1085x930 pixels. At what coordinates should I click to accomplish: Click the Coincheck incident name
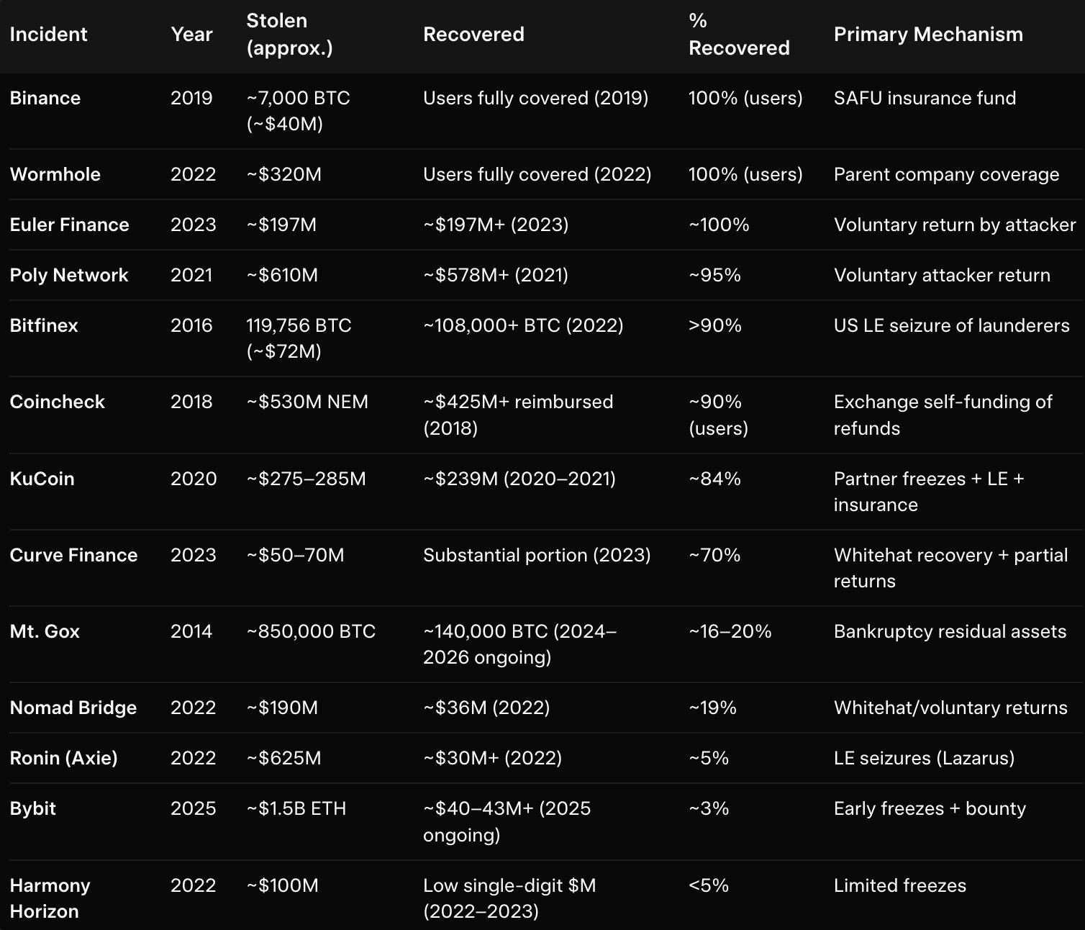pos(57,402)
